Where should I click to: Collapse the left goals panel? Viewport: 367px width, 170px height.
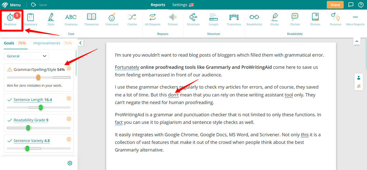(81, 43)
